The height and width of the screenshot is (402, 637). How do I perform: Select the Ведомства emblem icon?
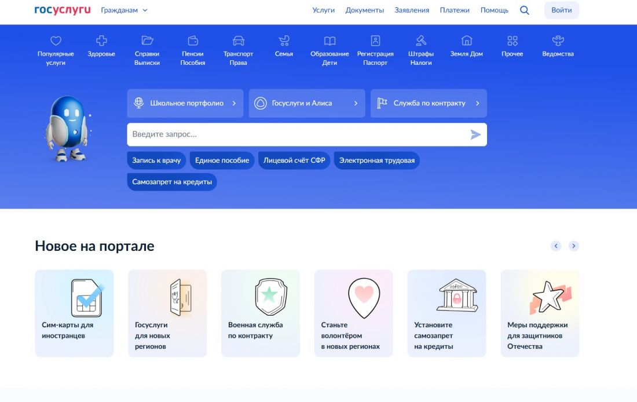[558, 41]
